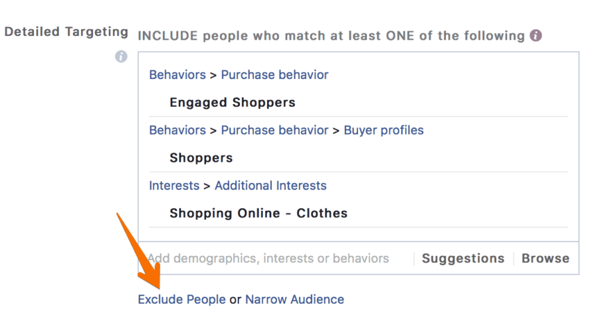Image resolution: width=598 pixels, height=317 pixels.
Task: Click the INCLUDE people who match heading
Action: 331,36
